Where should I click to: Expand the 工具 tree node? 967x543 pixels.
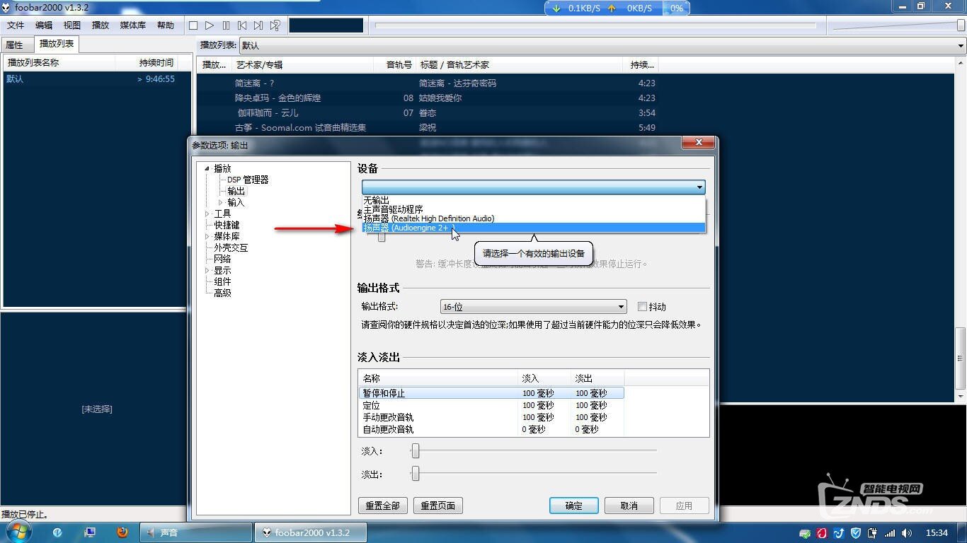coord(207,214)
